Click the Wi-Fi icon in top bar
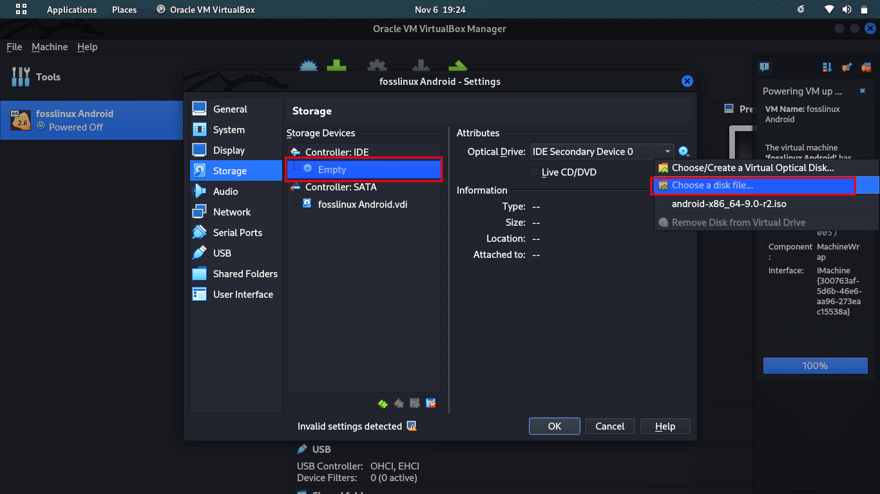Viewport: 880px width, 494px height. click(x=830, y=10)
